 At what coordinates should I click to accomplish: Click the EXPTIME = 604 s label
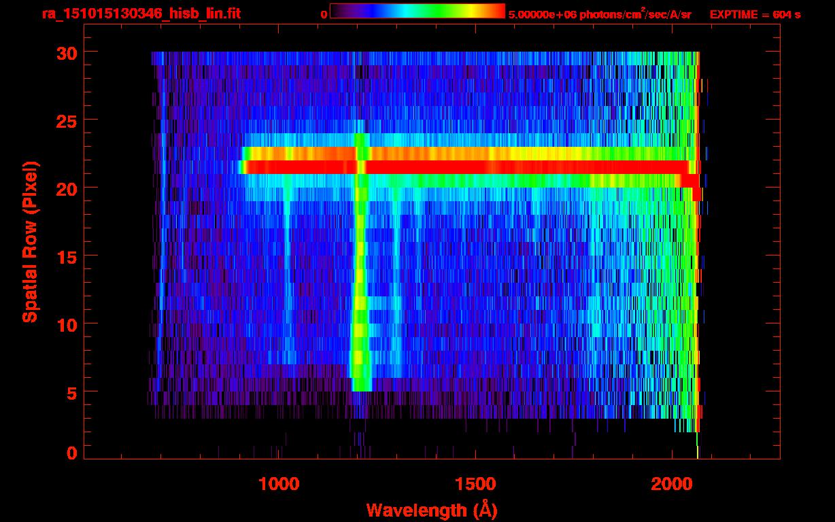pyautogui.click(x=755, y=14)
